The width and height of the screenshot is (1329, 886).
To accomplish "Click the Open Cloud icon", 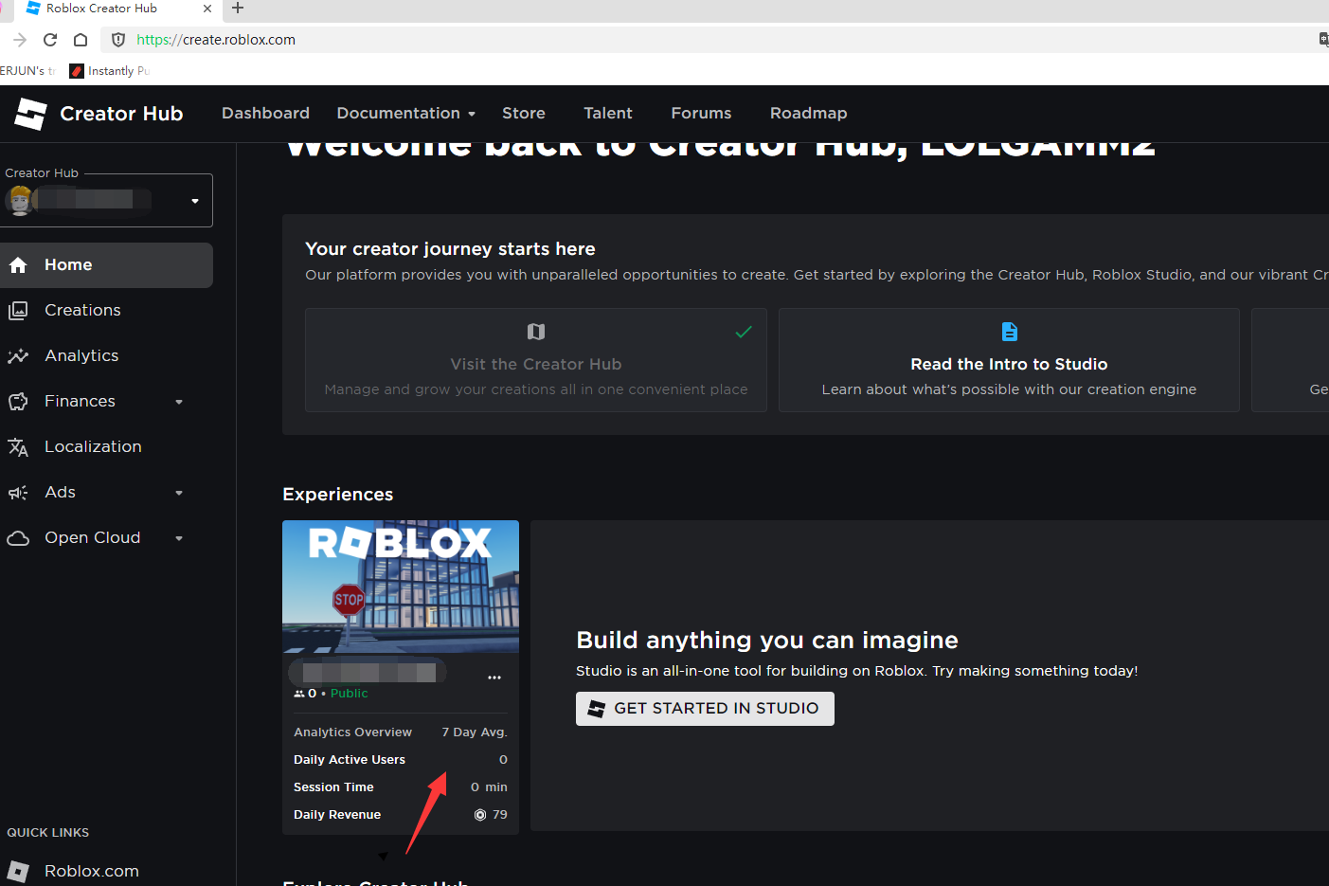I will click(x=18, y=538).
